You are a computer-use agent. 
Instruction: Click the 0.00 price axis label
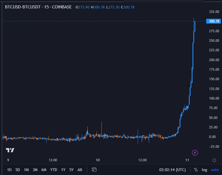[x=212, y=137]
